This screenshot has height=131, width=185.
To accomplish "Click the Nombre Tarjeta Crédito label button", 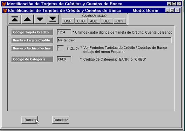I will [x=32, y=40].
